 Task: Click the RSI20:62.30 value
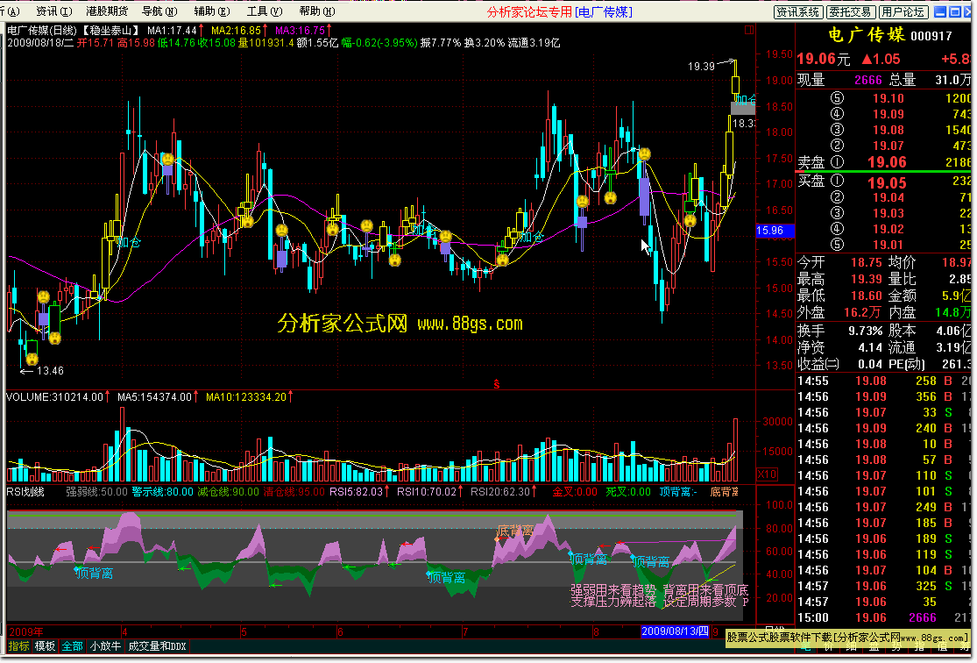click(500, 492)
